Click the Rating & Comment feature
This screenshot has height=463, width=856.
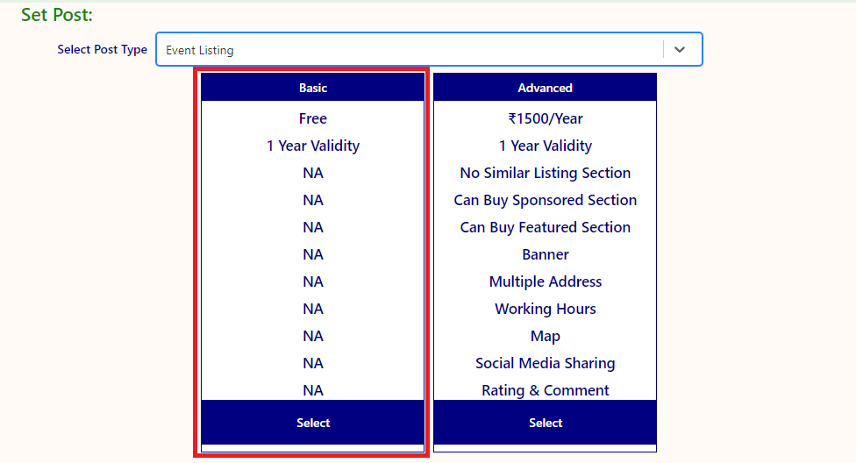pos(545,390)
